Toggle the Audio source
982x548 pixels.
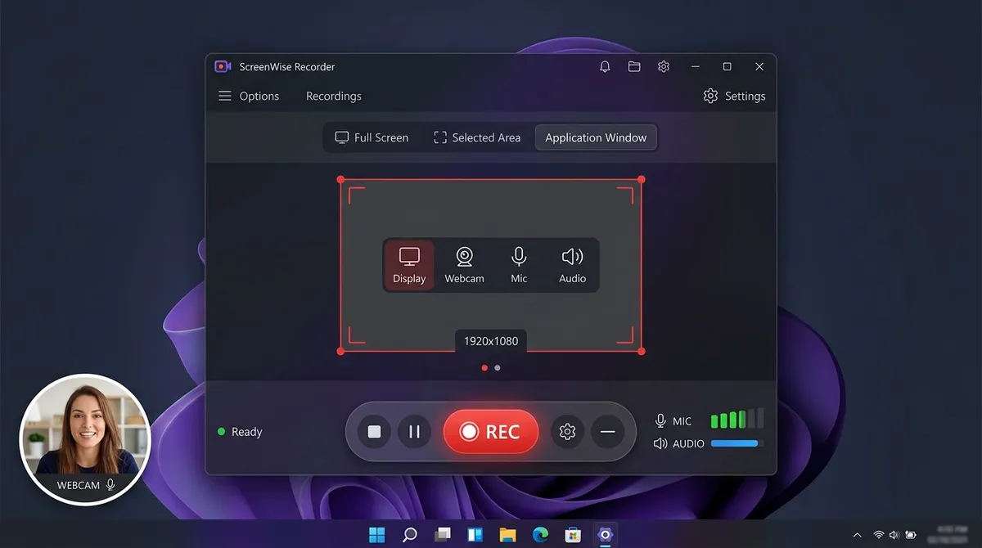click(x=573, y=266)
